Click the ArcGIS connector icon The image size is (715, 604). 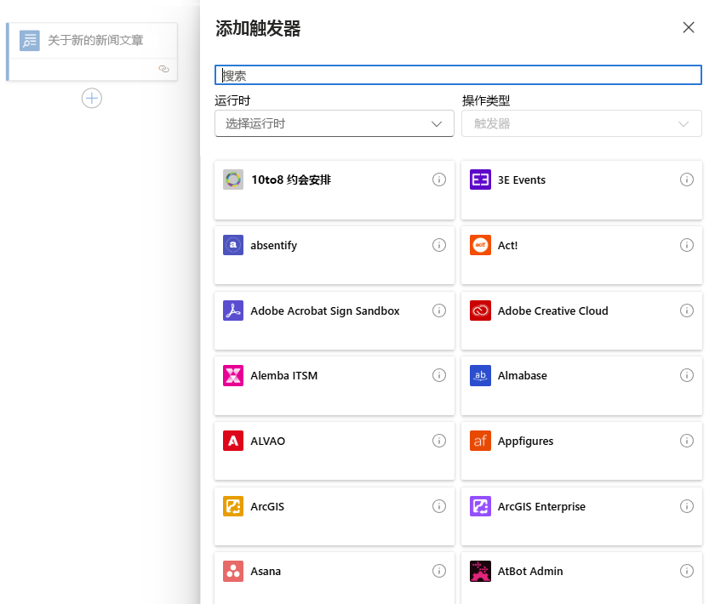coord(233,506)
